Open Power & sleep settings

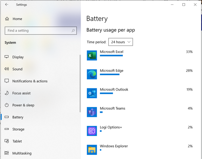click(23, 105)
